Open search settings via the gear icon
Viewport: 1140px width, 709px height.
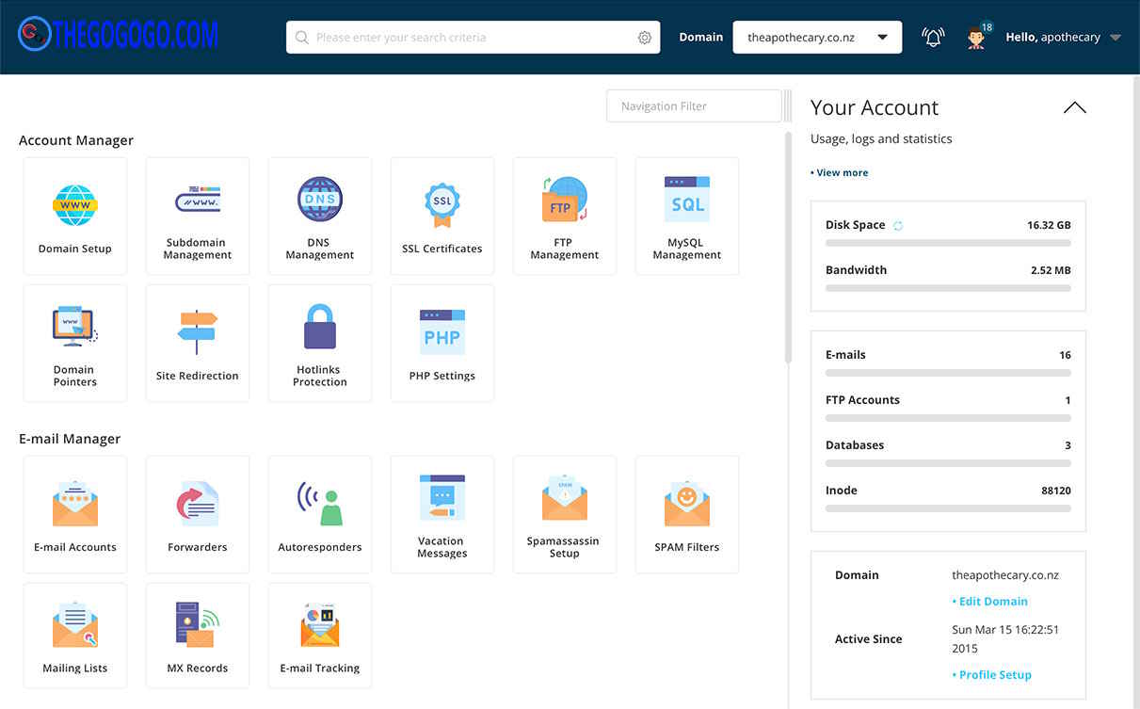tap(645, 37)
